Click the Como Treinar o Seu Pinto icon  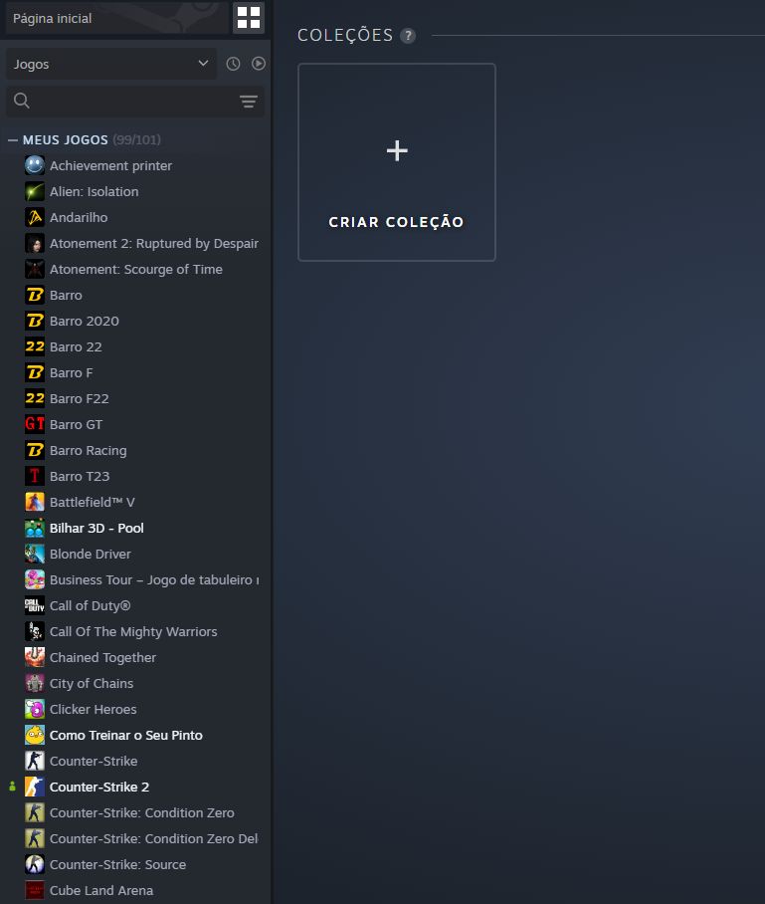click(x=35, y=735)
